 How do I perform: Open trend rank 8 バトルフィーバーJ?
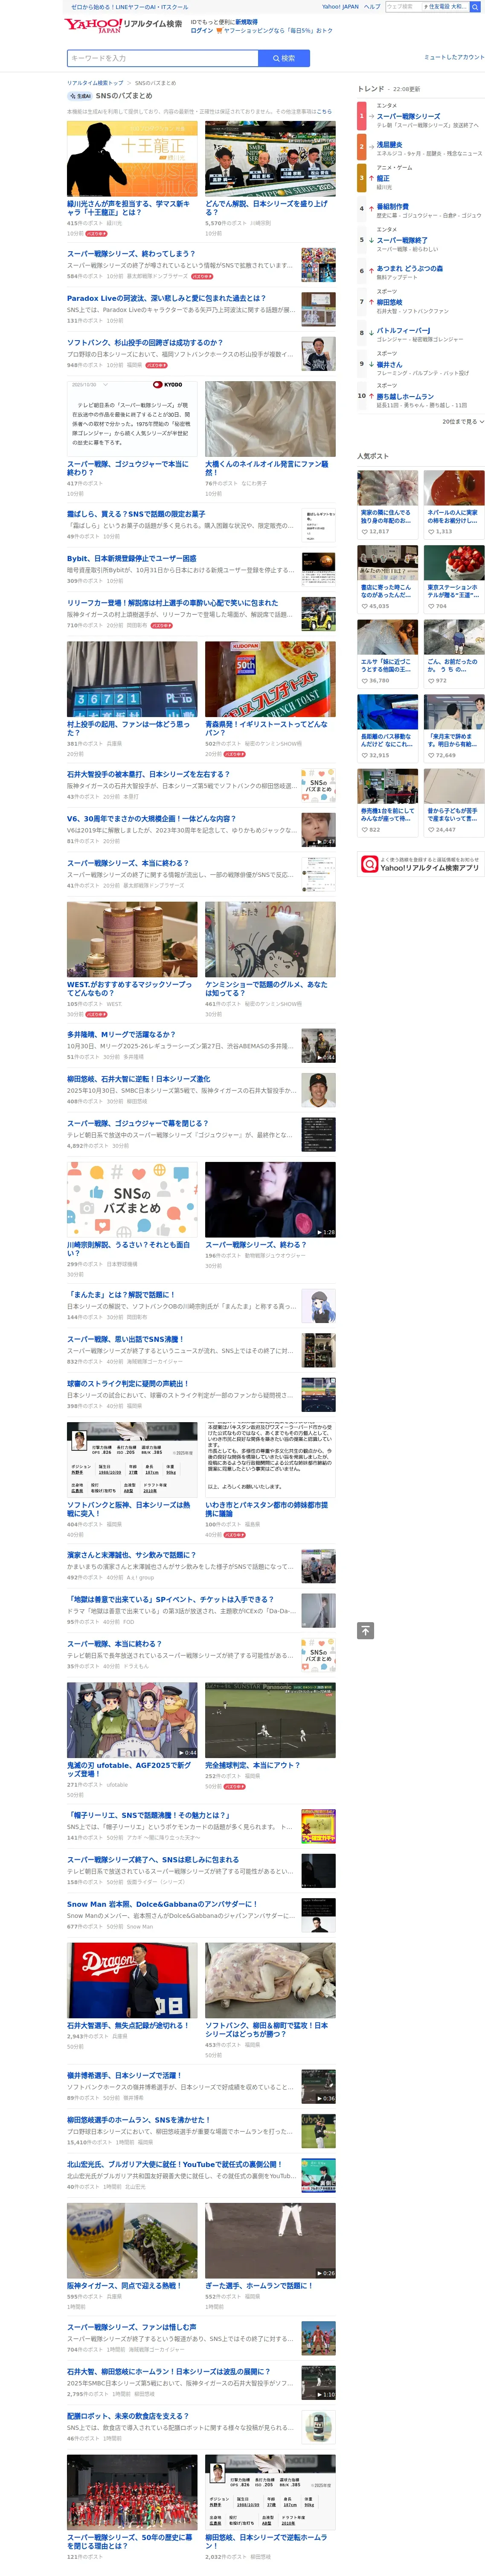tap(403, 330)
